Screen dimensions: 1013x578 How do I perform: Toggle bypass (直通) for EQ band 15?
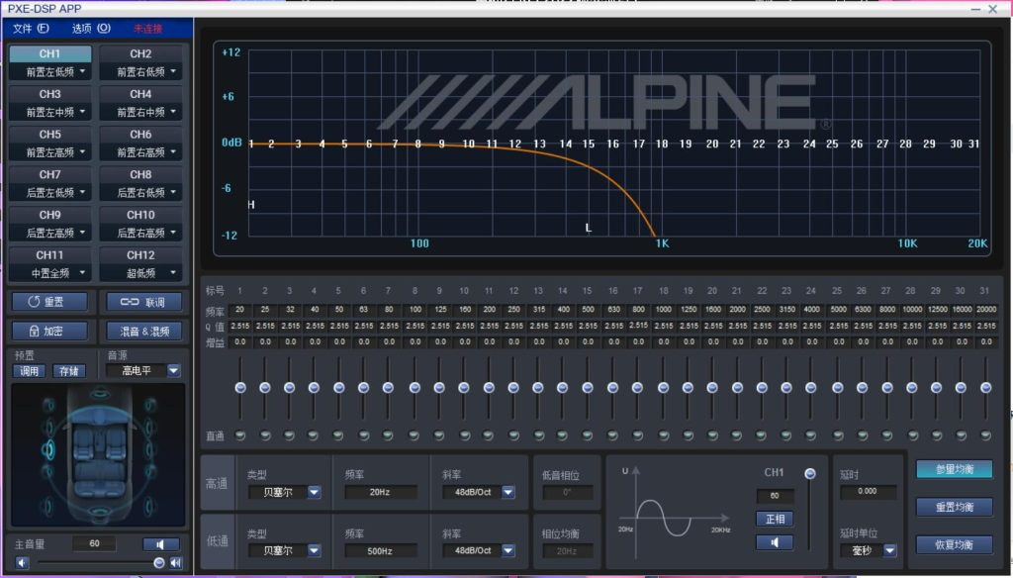pyautogui.click(x=588, y=435)
